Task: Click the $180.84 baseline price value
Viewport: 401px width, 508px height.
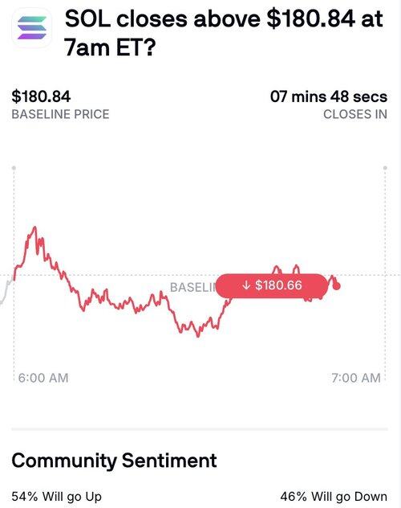Action: coord(41,96)
